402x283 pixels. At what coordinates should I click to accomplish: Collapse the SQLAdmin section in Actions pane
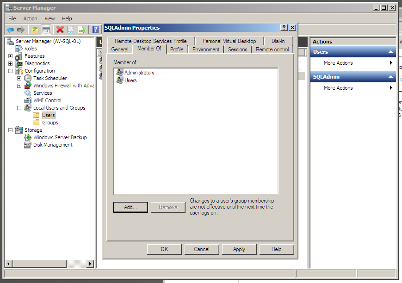[390, 77]
